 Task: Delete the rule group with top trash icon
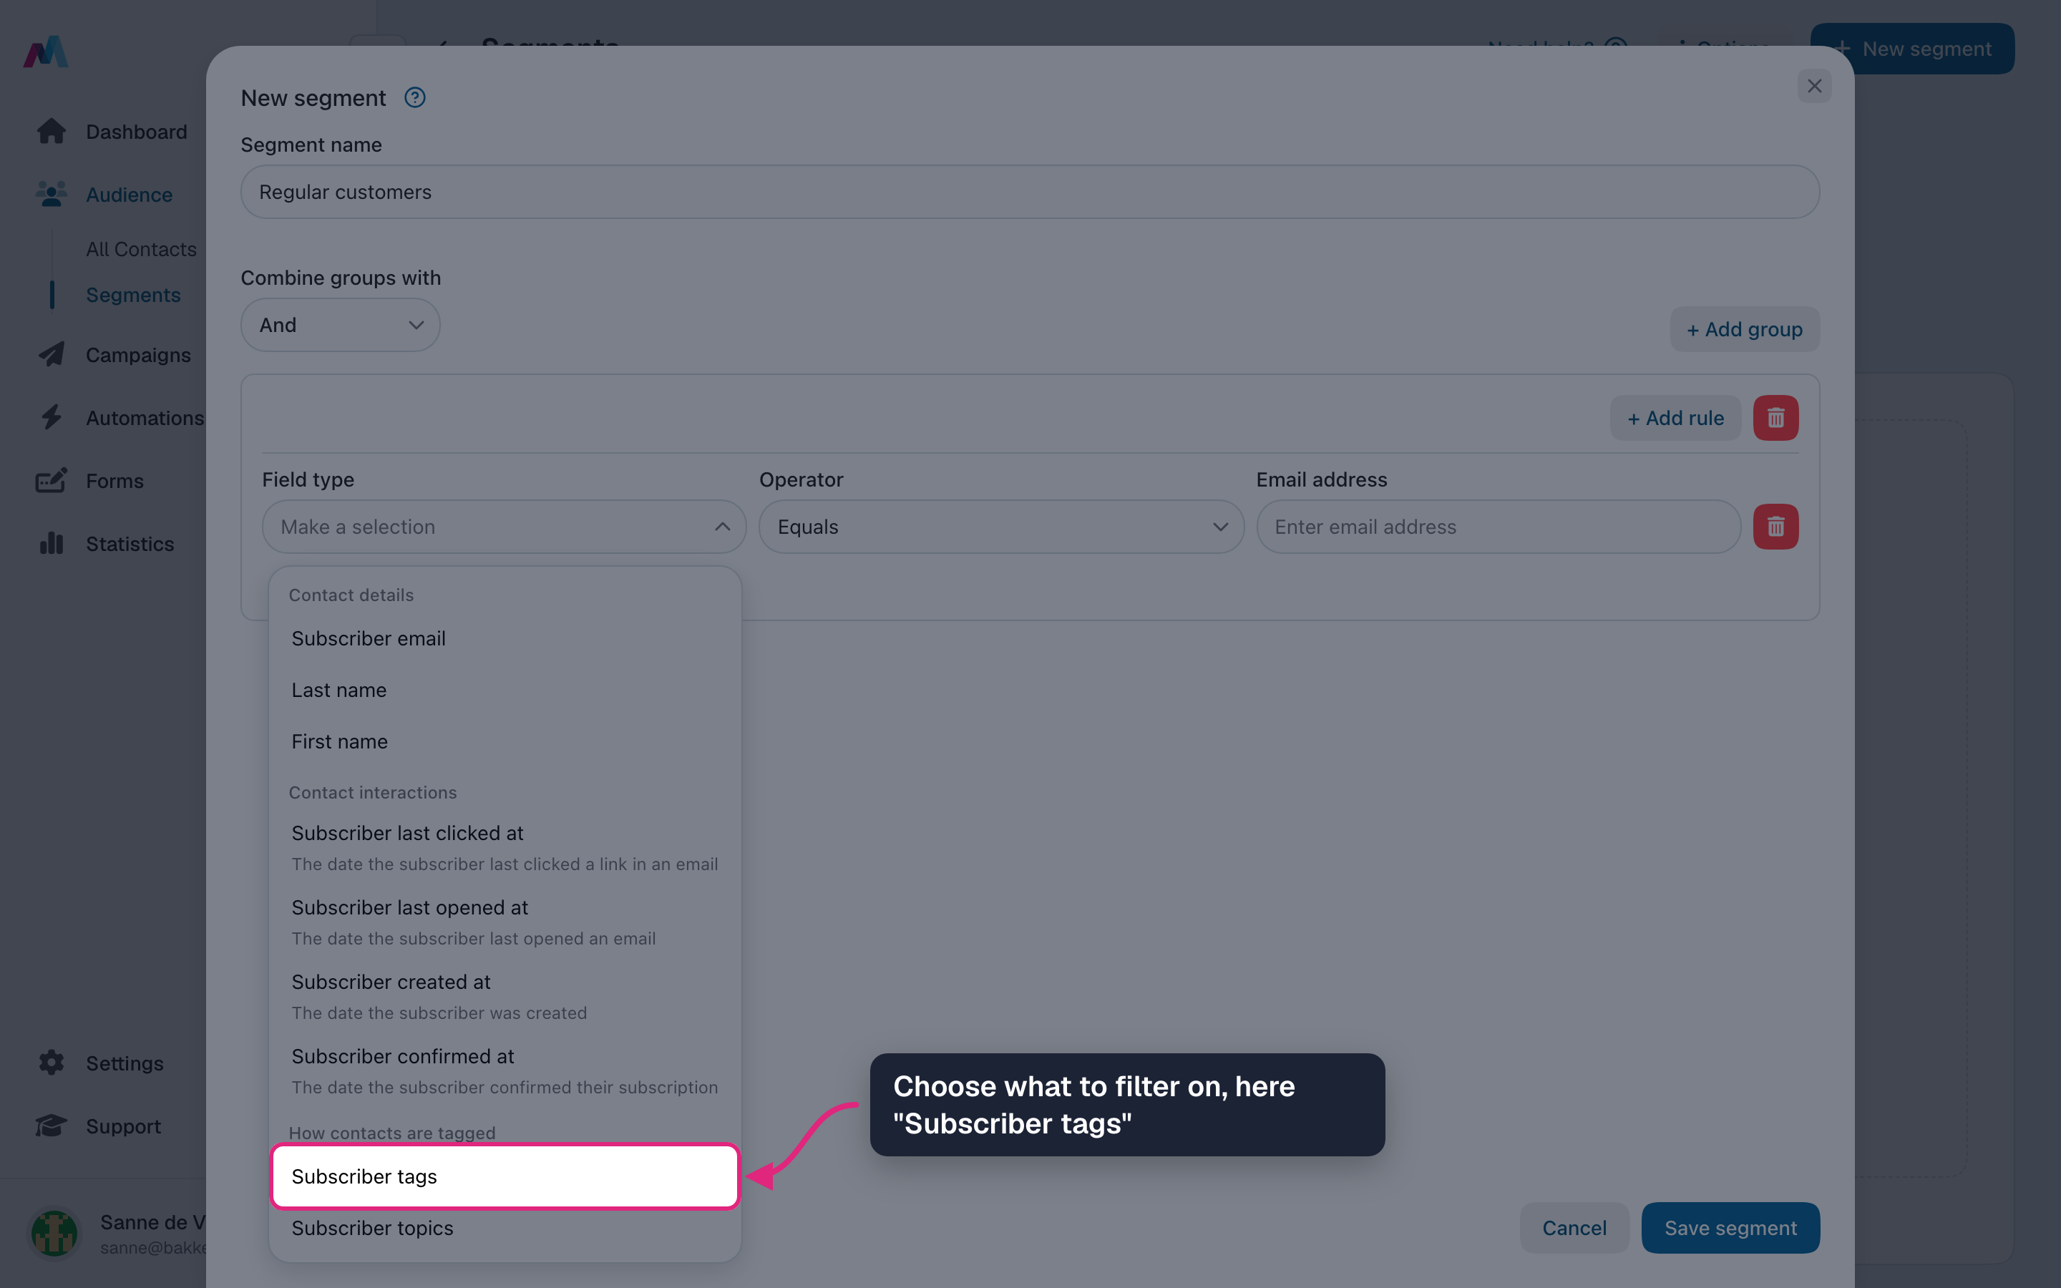1775,419
